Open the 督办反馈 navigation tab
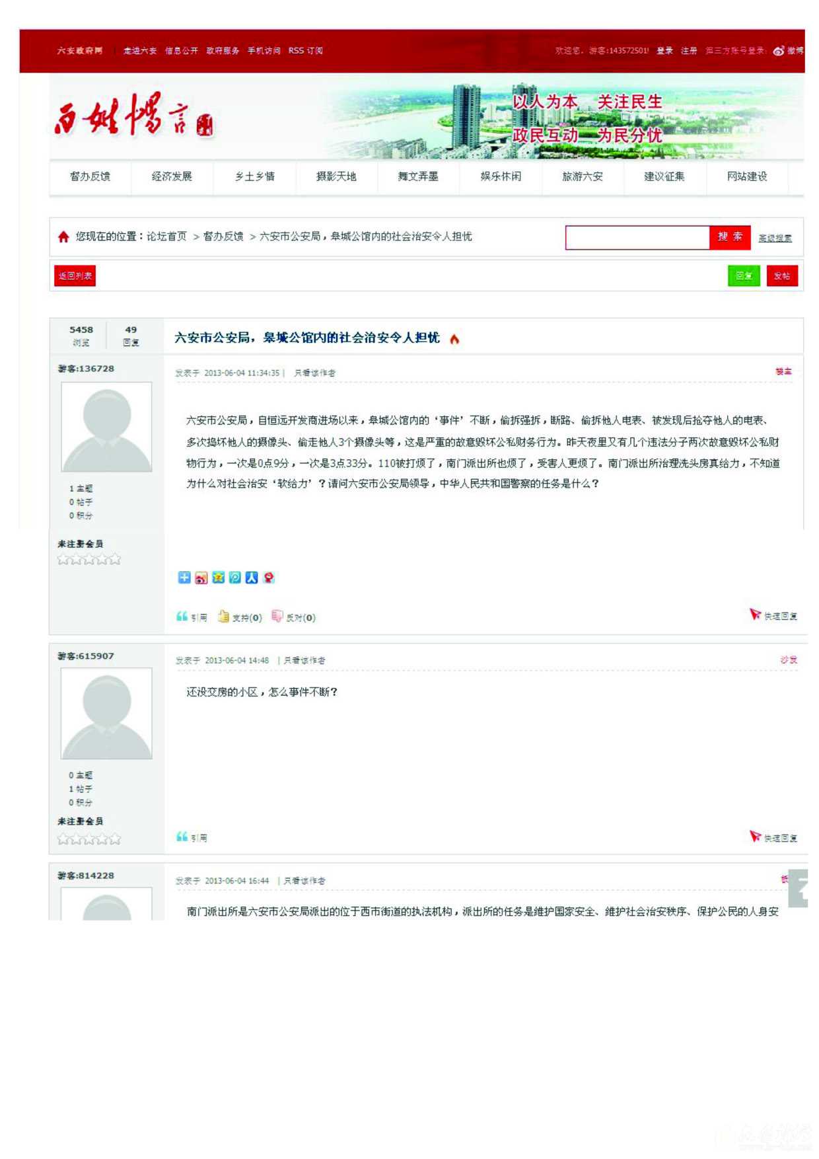 90,176
